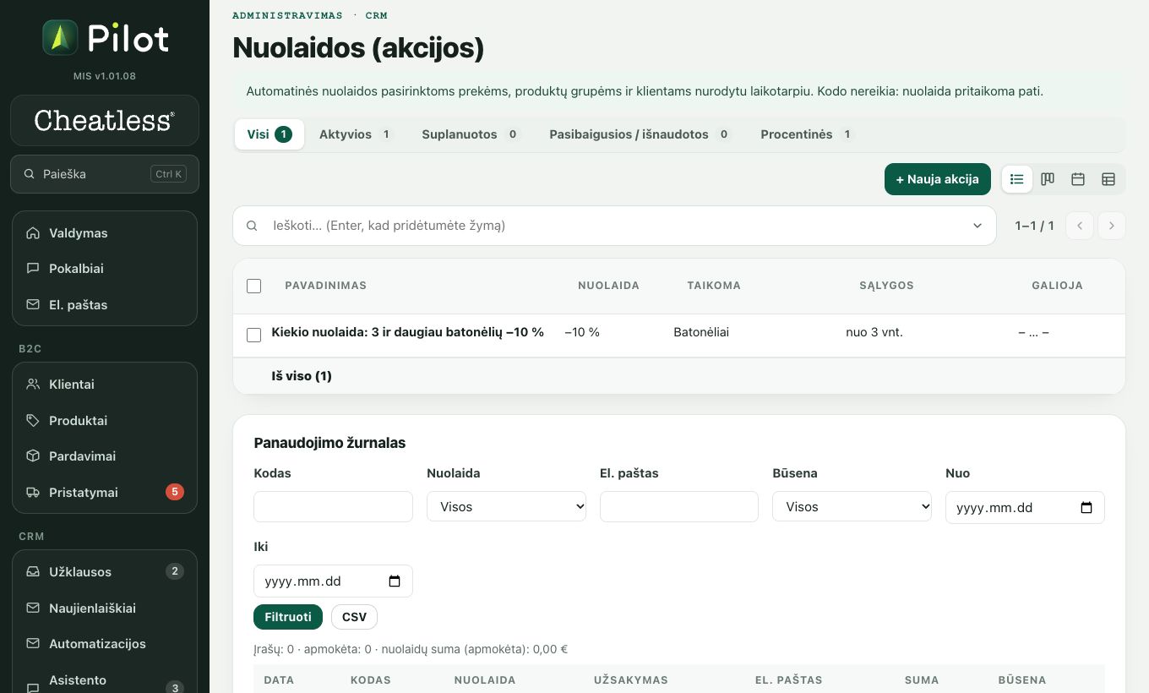Click the Klientai people icon
The width and height of the screenshot is (1149, 693).
pos(33,384)
